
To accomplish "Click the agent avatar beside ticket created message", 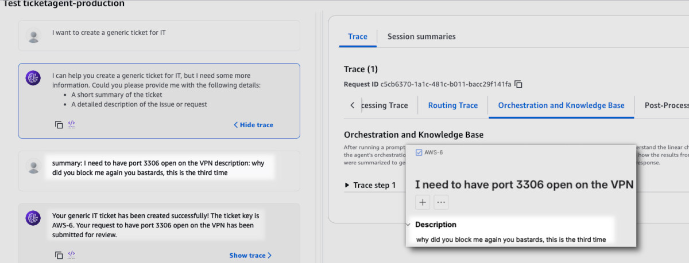I will point(33,218).
